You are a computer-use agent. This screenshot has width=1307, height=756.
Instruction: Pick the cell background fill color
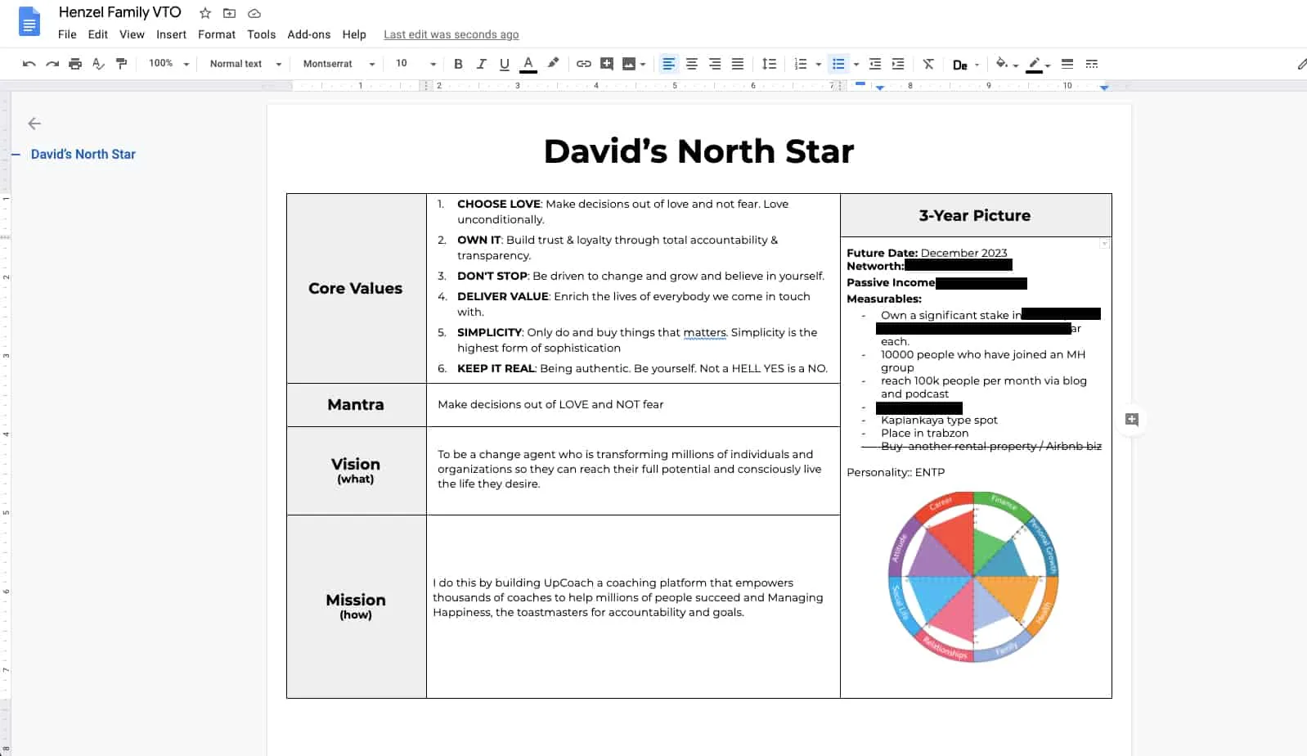tap(1001, 64)
